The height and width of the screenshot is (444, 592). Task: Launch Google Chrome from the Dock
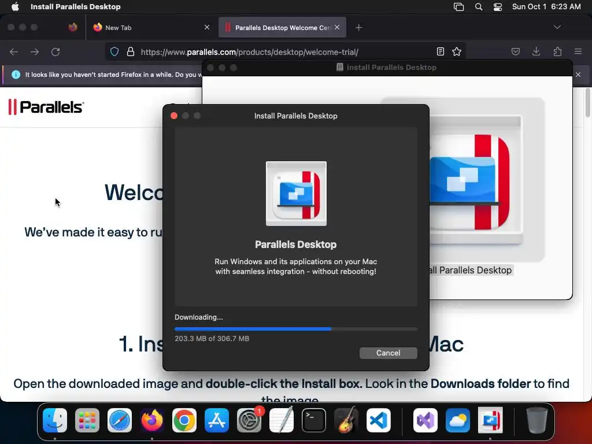click(x=184, y=420)
